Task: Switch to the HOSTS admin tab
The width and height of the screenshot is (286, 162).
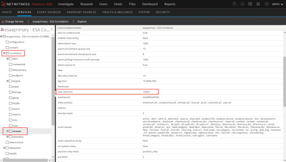Action: click(7, 12)
